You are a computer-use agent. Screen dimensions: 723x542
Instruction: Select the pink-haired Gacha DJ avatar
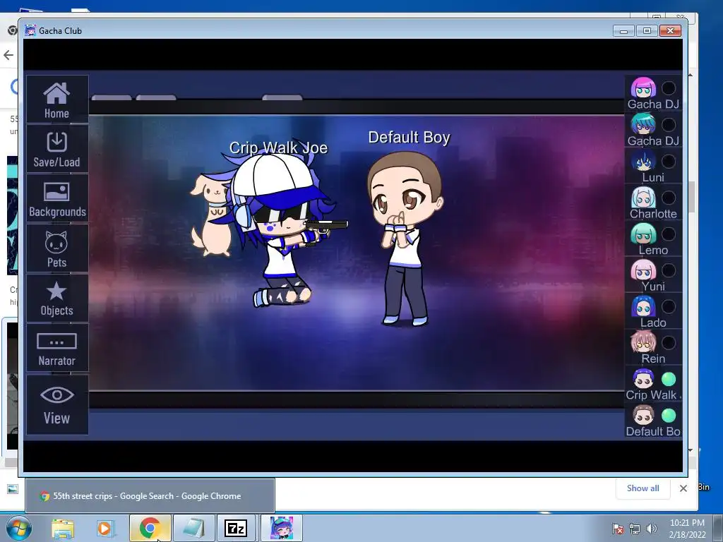(643, 88)
